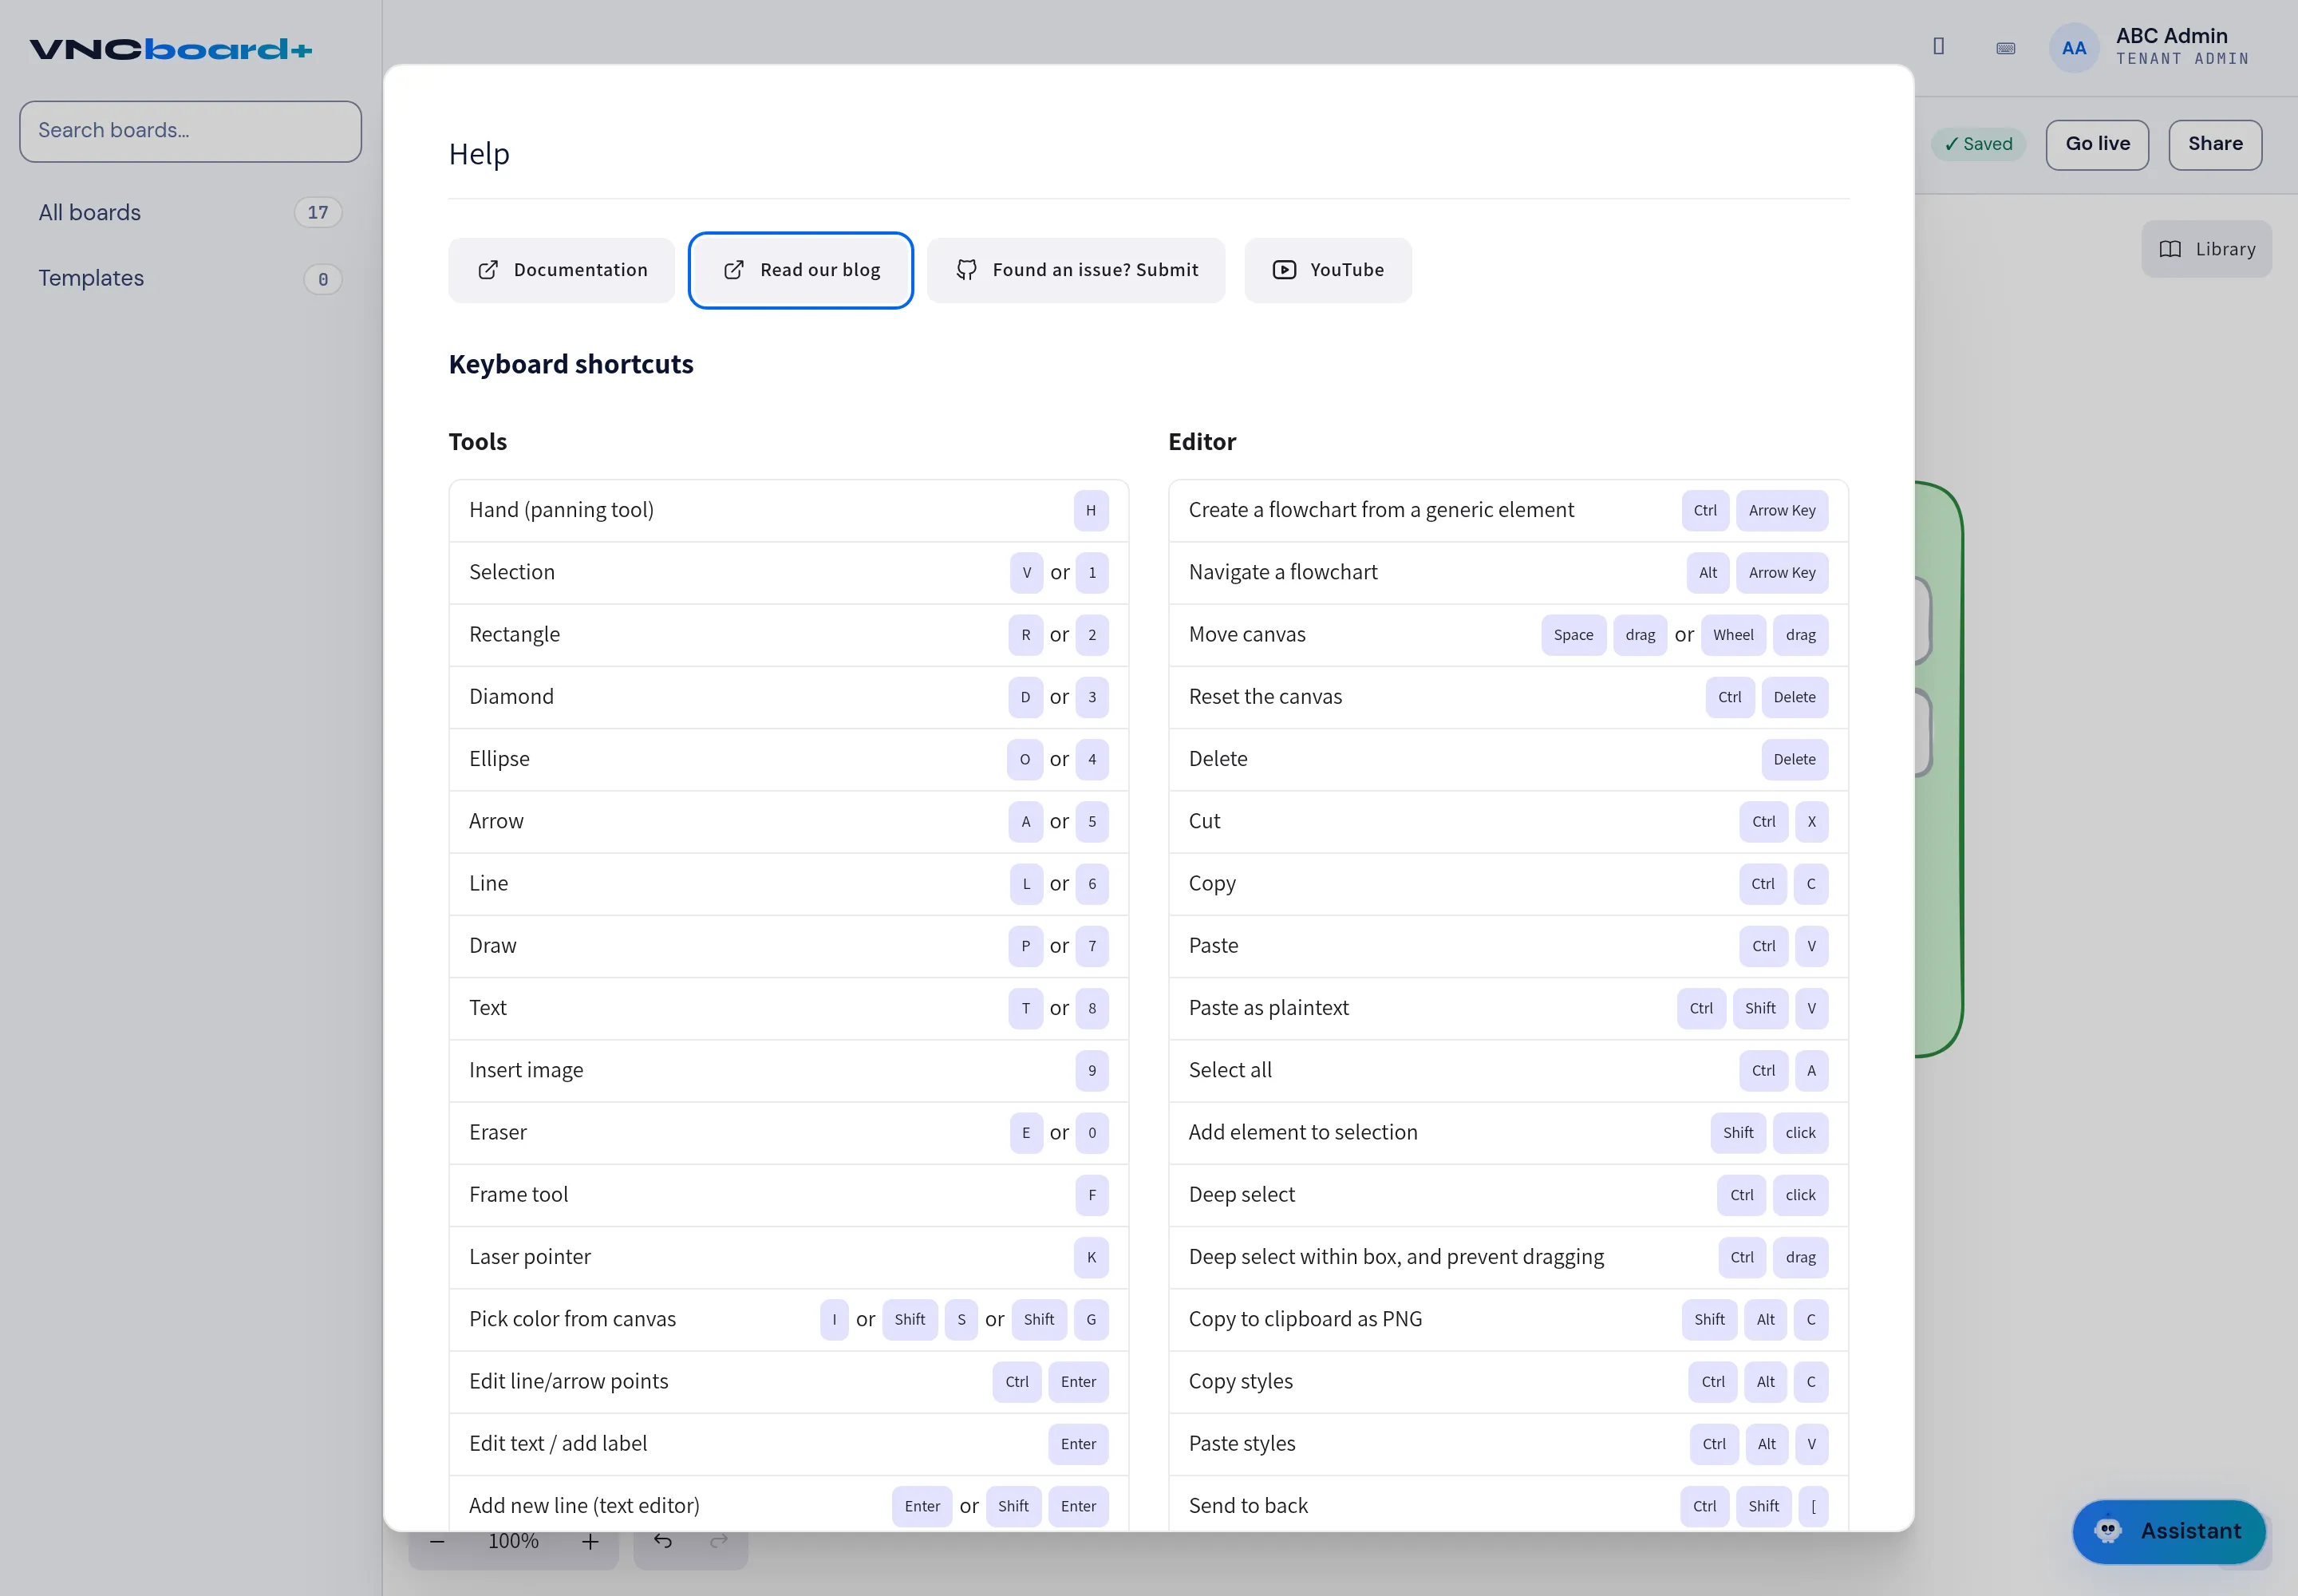This screenshot has height=1596, width=2298.
Task: Click the redo arrow icon
Action: [x=719, y=1540]
